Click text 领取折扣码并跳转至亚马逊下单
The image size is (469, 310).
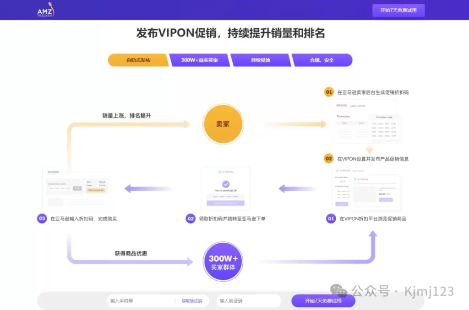click(232, 219)
